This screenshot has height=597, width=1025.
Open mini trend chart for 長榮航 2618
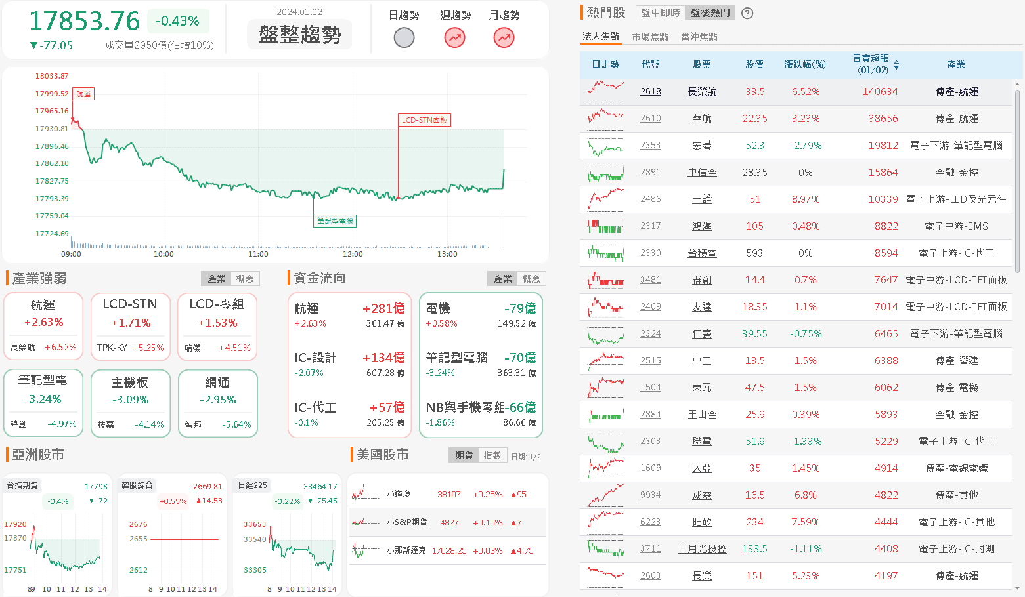pos(605,91)
